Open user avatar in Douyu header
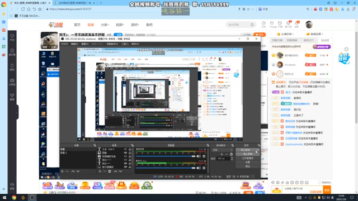This screenshot has height=201, width=358. point(309,25)
